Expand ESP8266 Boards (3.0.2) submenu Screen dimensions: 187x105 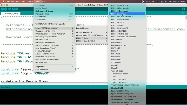pos(91,41)
